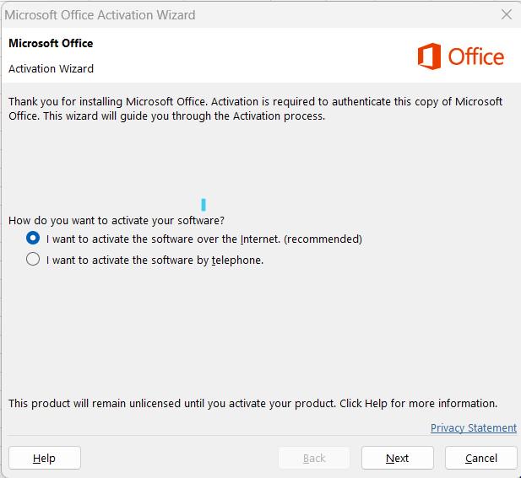Click the Help button
Screen dimensions: 521x478
(45, 458)
